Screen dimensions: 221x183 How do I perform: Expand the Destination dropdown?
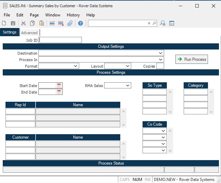(x=161, y=53)
